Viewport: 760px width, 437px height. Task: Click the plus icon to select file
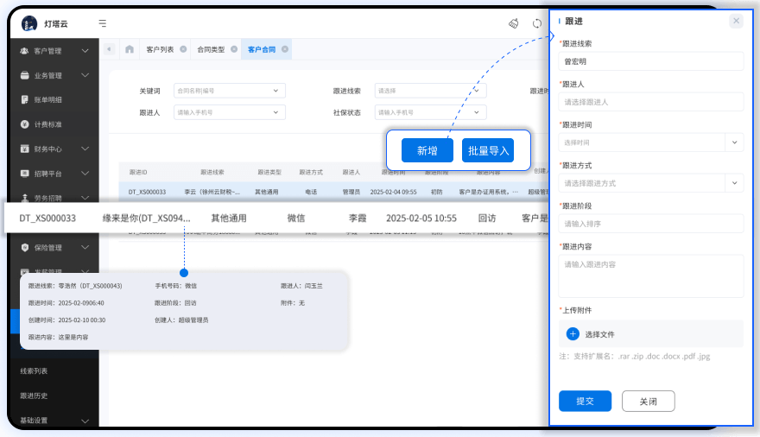[573, 333]
